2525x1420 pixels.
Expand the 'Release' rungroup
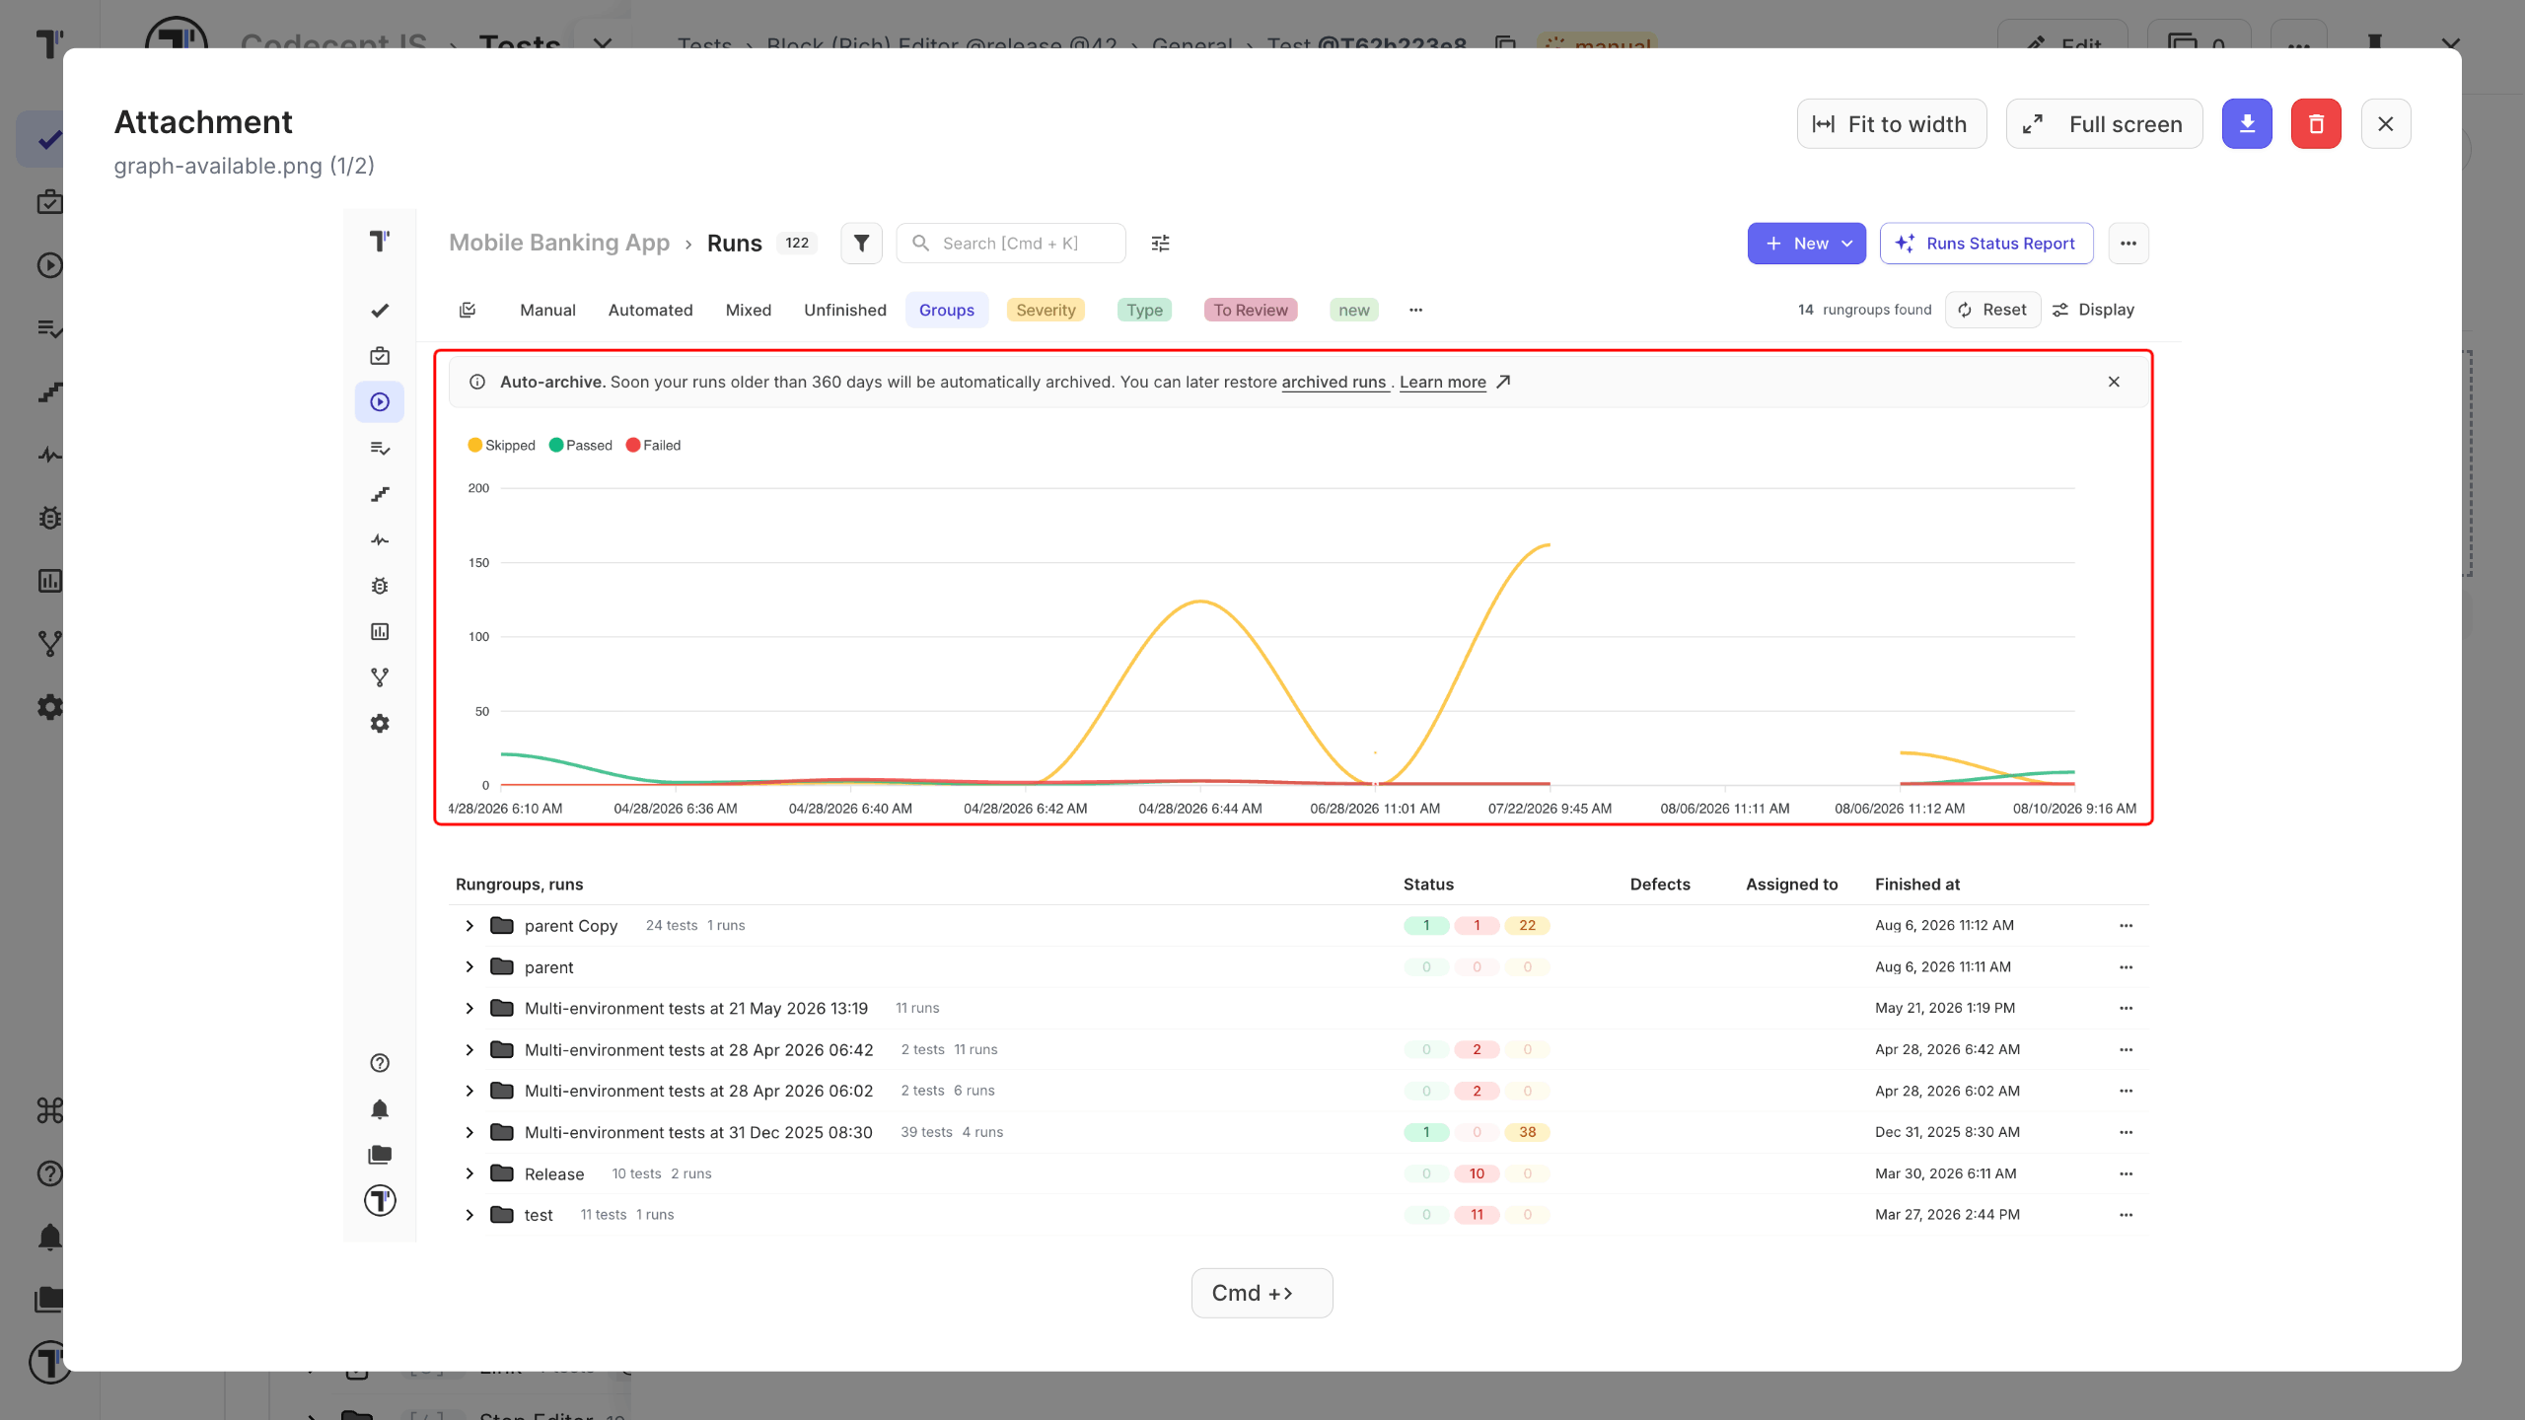click(x=469, y=1173)
